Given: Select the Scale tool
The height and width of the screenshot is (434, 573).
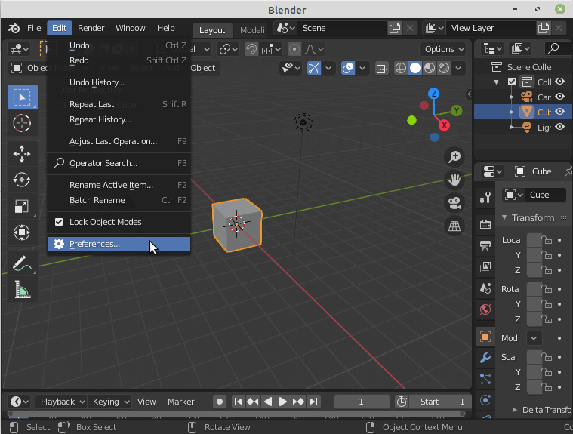Looking at the screenshot, I should point(22,206).
